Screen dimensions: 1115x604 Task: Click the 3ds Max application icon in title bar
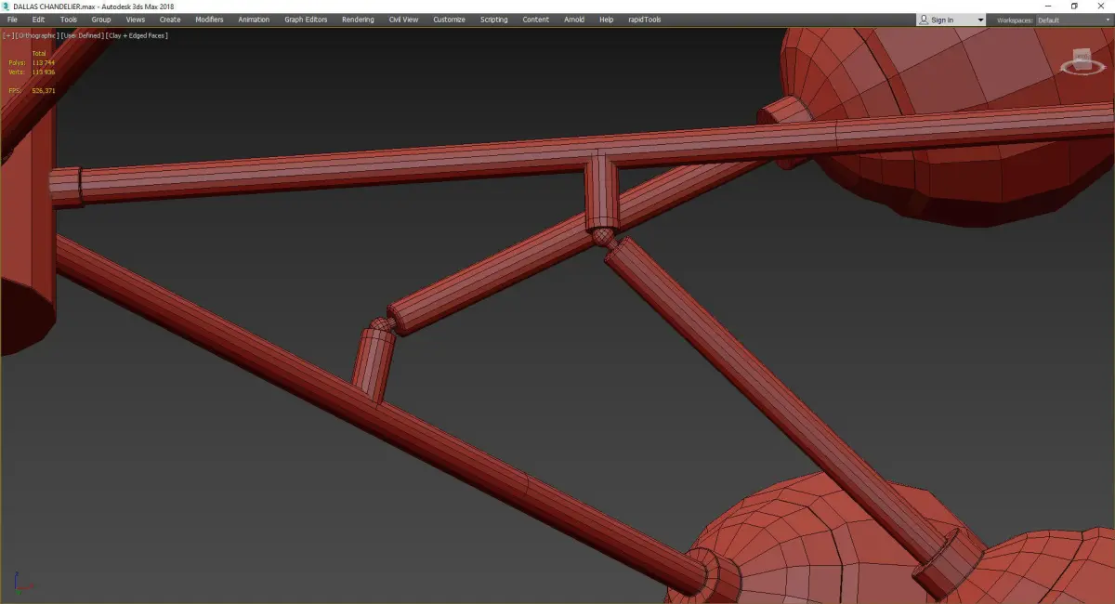coord(7,6)
